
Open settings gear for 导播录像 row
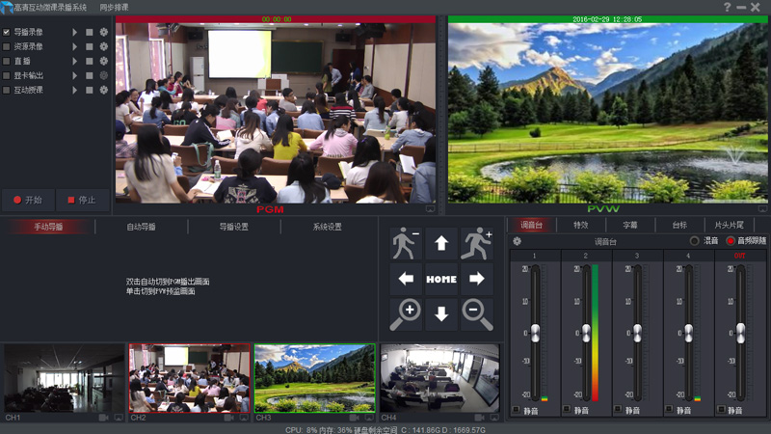[x=104, y=32]
